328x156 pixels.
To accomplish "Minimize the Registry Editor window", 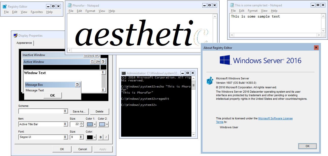I will (48, 6).
